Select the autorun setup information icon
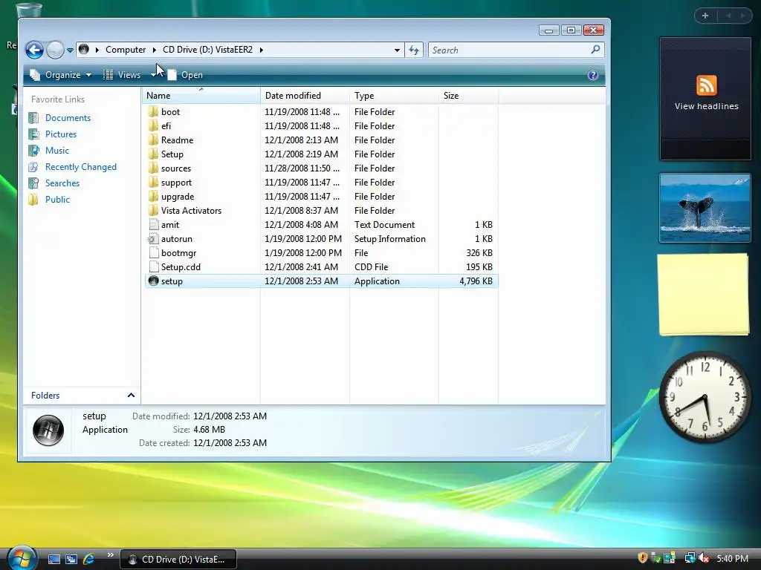761x570 pixels. coord(153,238)
